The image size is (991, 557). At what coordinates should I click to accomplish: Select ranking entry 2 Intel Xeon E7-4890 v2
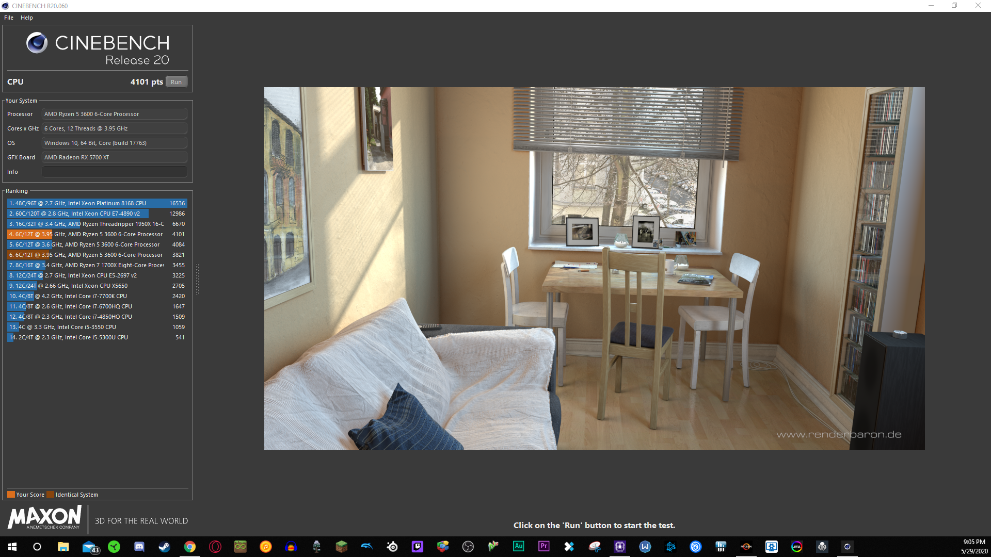(97, 214)
